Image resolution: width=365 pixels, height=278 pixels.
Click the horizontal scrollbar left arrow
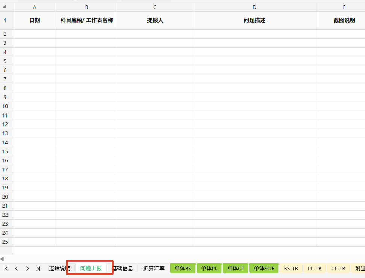tap(2, 259)
